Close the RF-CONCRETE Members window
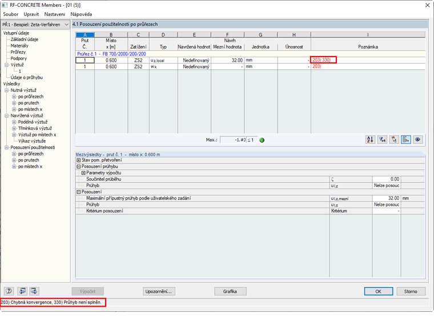434x326 pixels. point(427,5)
